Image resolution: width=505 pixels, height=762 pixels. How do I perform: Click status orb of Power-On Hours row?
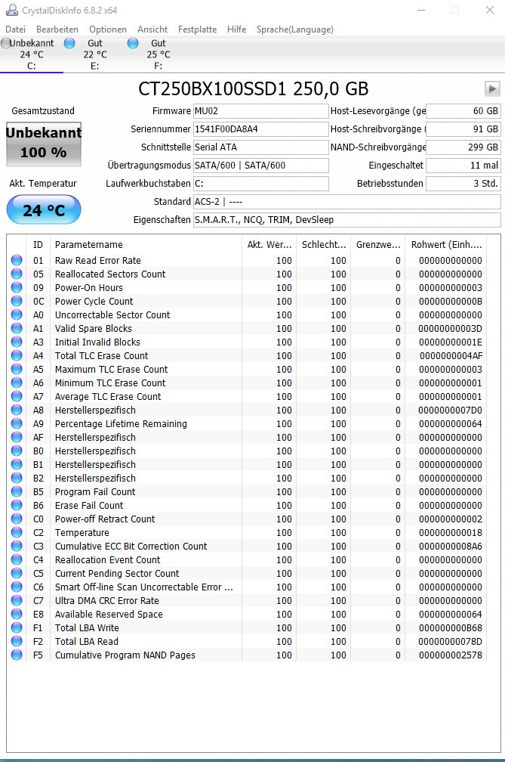(17, 287)
